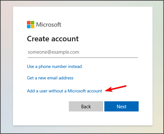Click the 'Create account' heading text
The width and height of the screenshot is (164, 134).
click(53, 39)
